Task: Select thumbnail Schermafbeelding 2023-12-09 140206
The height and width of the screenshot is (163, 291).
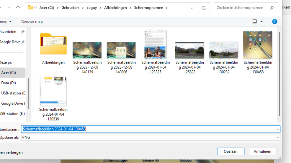Action: [121, 50]
